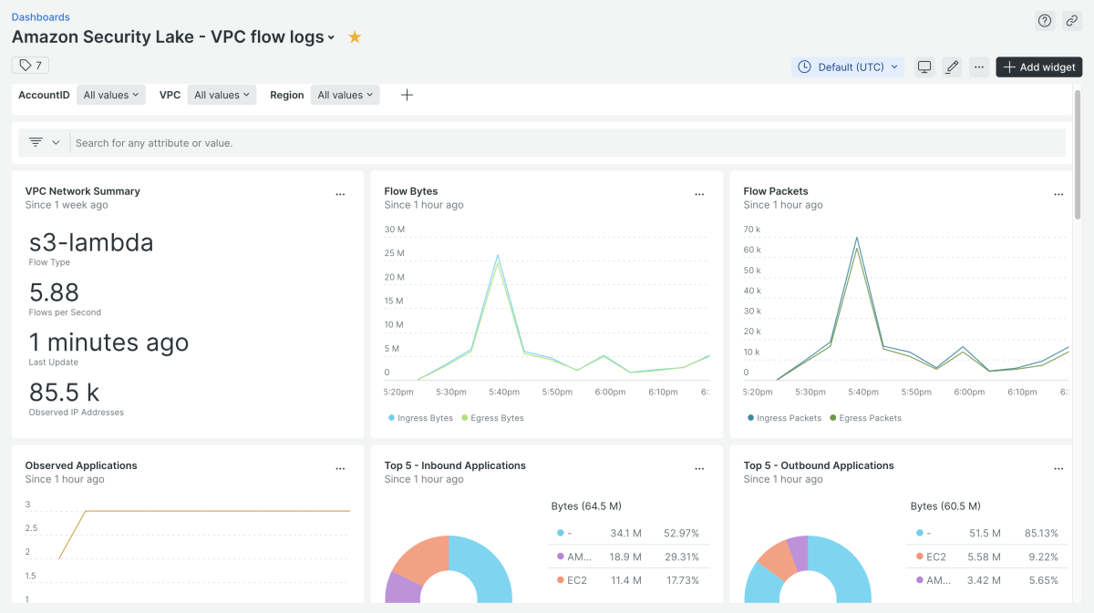
Task: Expand the Region All values dropdown
Action: [346, 95]
